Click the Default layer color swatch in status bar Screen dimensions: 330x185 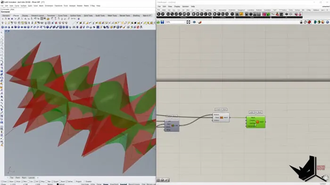58,185
